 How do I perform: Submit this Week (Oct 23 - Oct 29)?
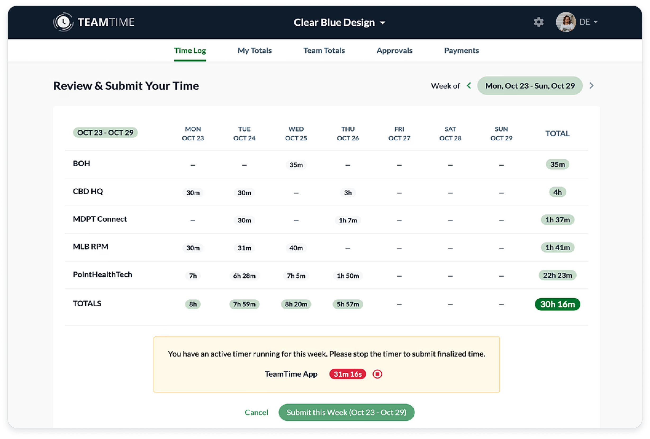click(346, 412)
